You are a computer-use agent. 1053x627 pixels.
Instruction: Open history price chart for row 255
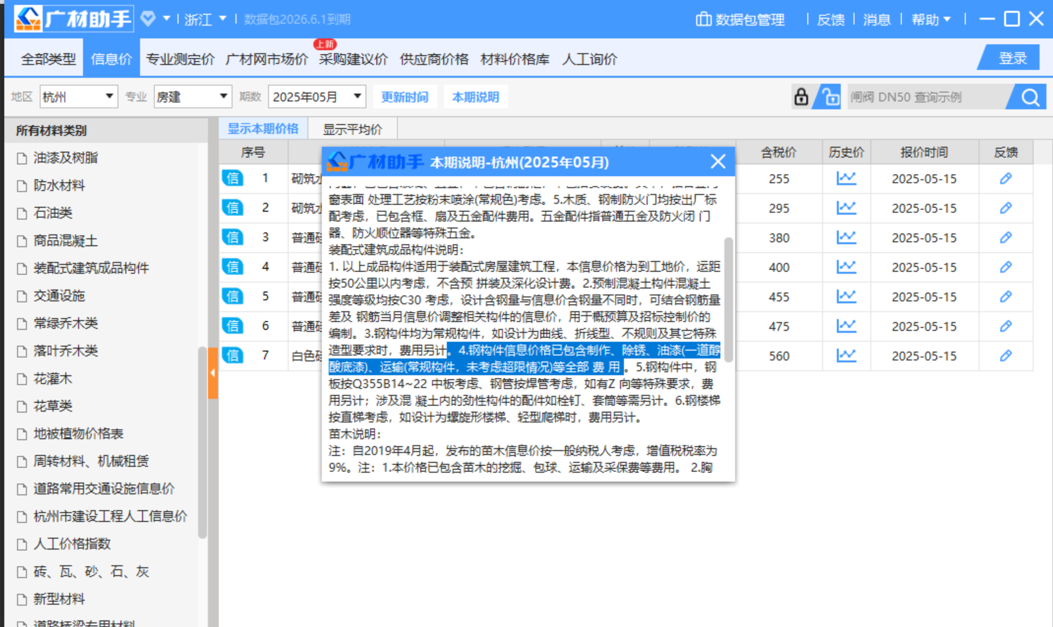(x=846, y=178)
